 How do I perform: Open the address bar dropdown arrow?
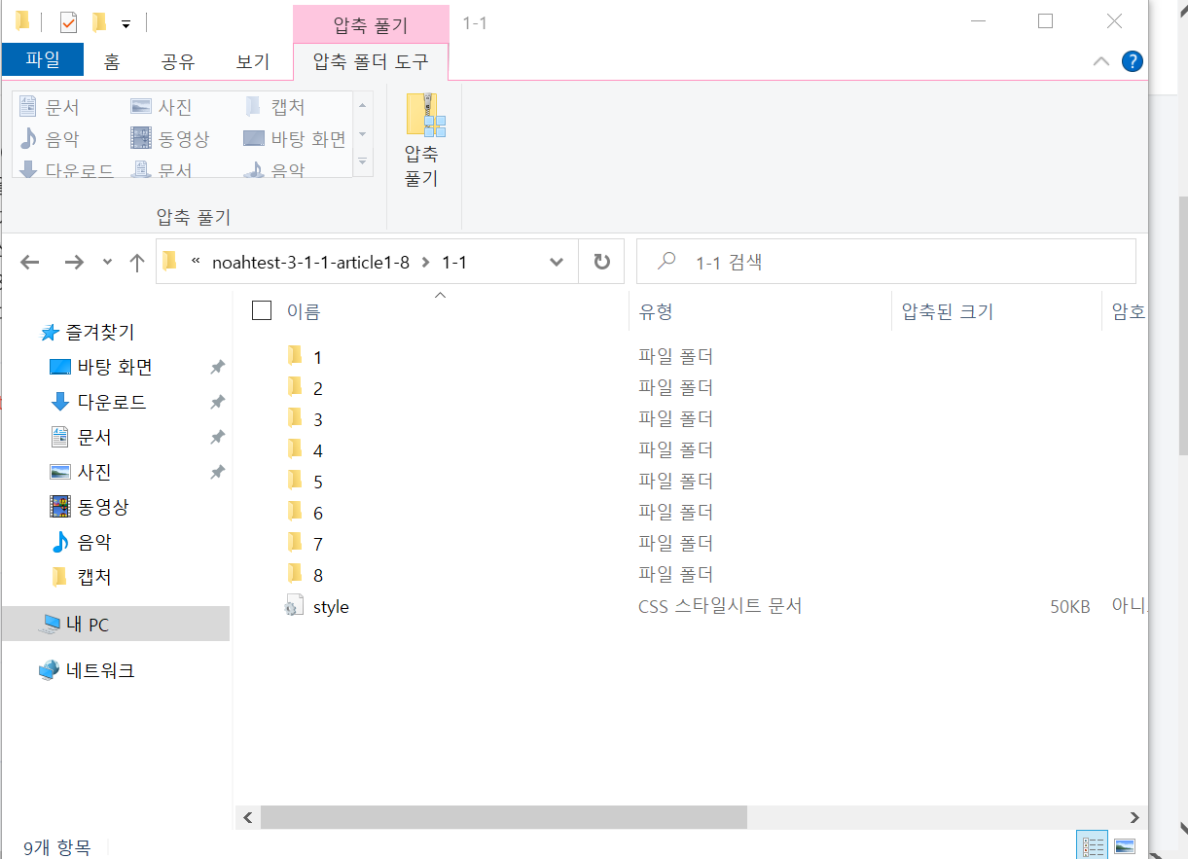click(556, 261)
